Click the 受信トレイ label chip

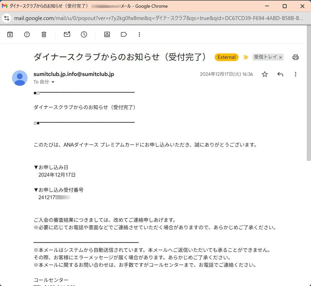tap(265, 57)
